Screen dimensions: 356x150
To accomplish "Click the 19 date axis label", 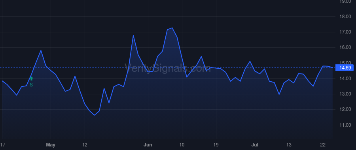I will 216,145.
